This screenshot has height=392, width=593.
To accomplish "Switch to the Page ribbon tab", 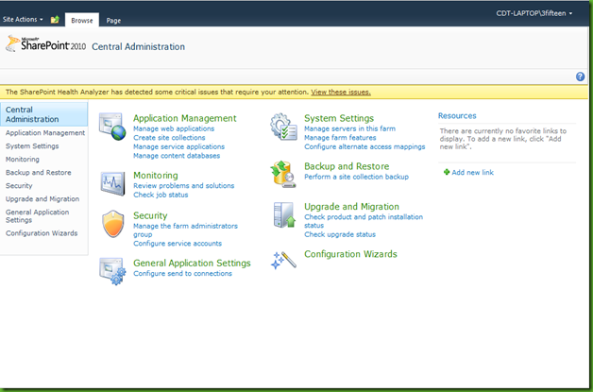I will 113,19.
